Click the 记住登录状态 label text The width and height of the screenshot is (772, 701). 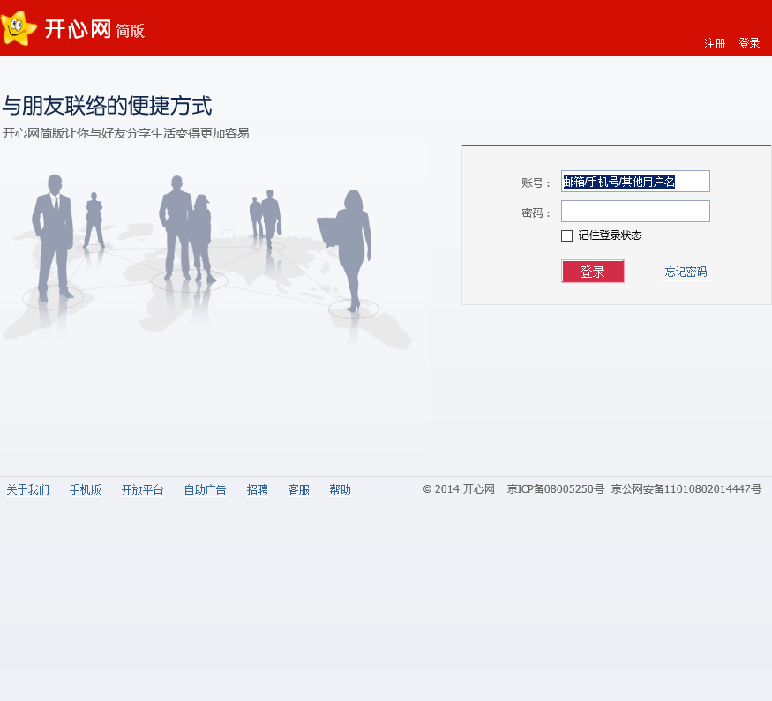click(610, 235)
